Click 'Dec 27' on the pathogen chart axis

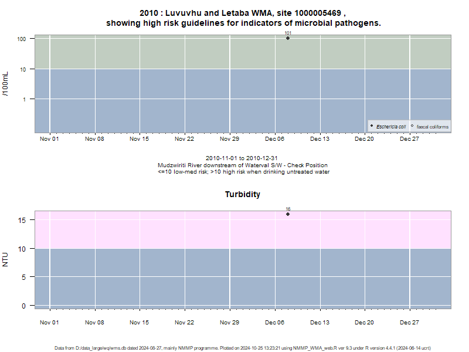point(409,139)
